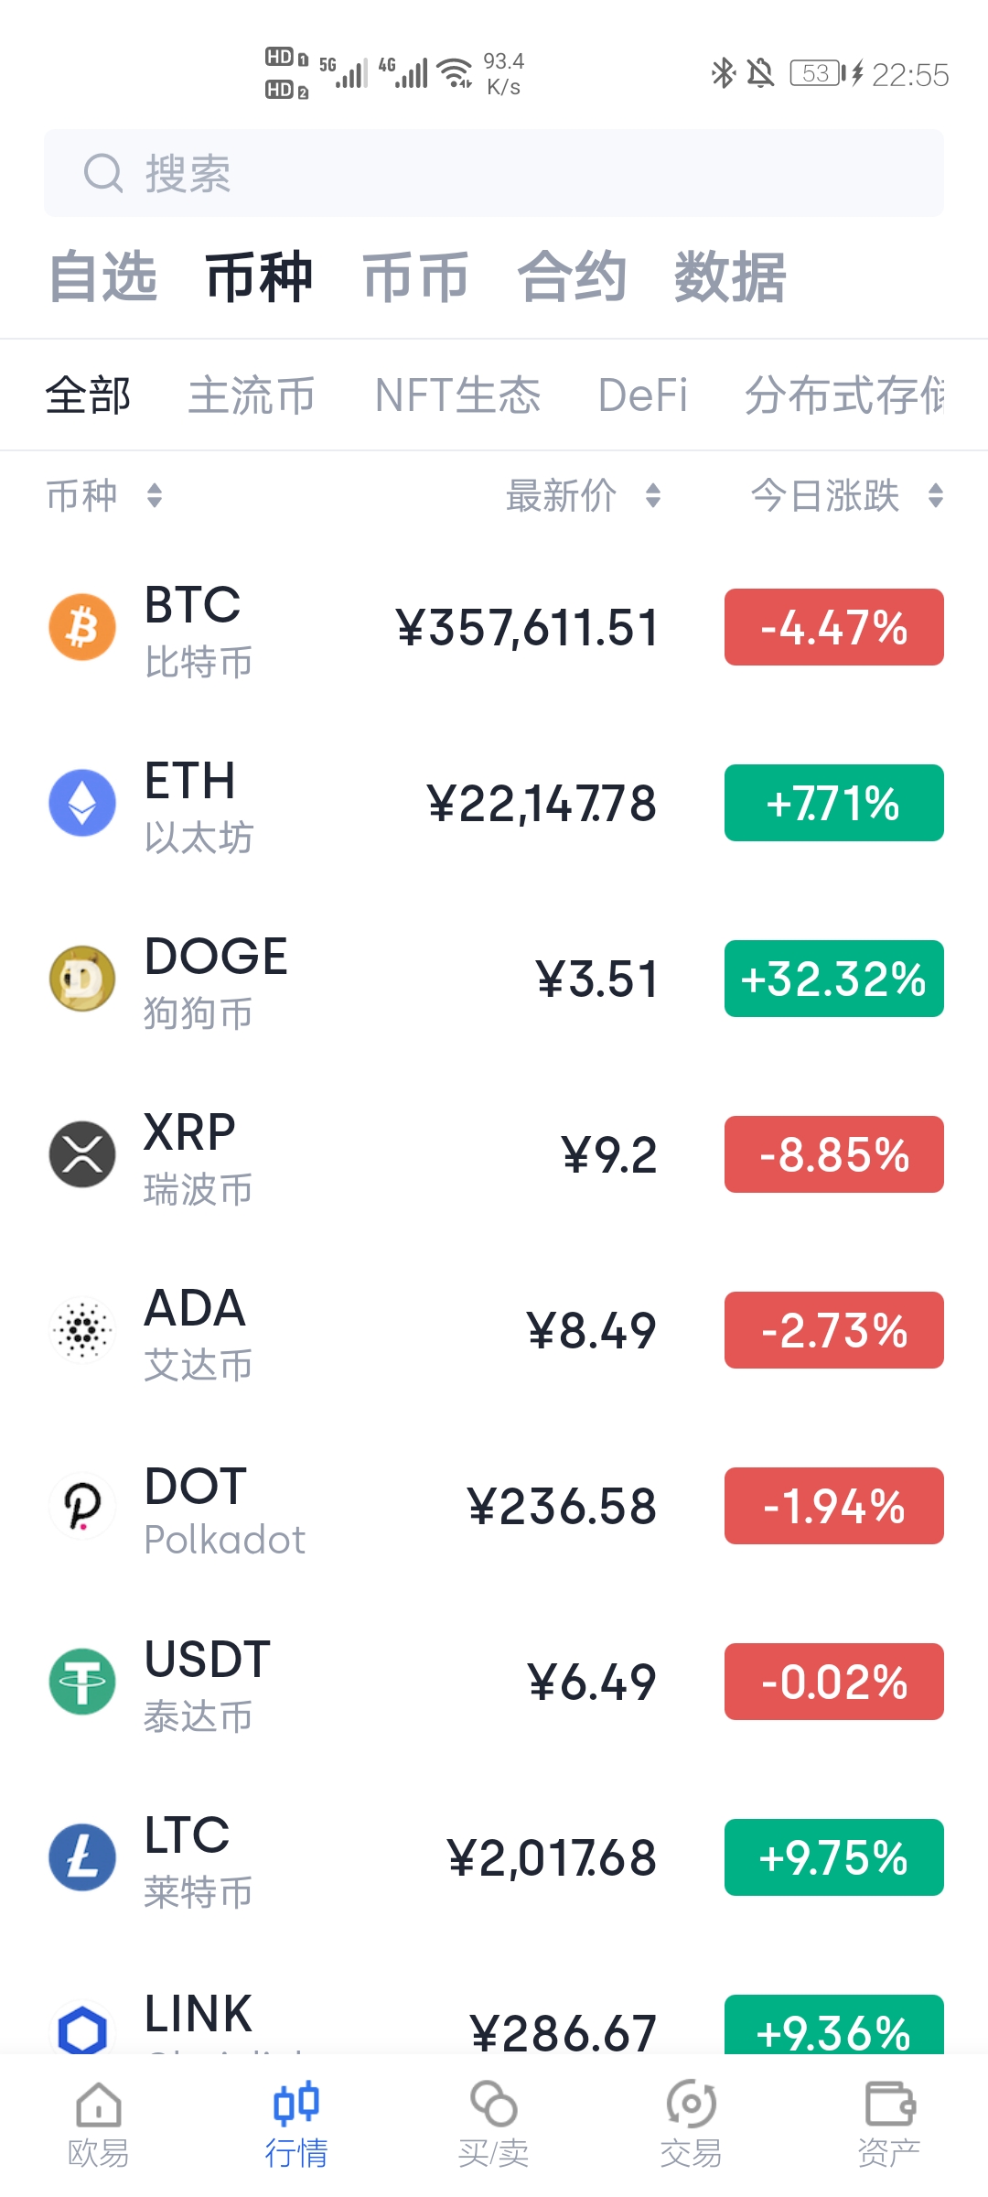
Task: Tap the Dogecoin logo icon
Action: (x=82, y=979)
